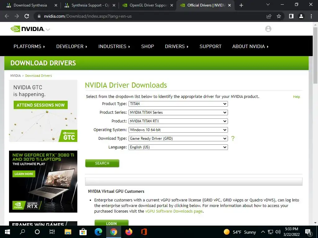318x238 pixels.
Task: Open the Operating System dropdown
Action: pos(178,130)
